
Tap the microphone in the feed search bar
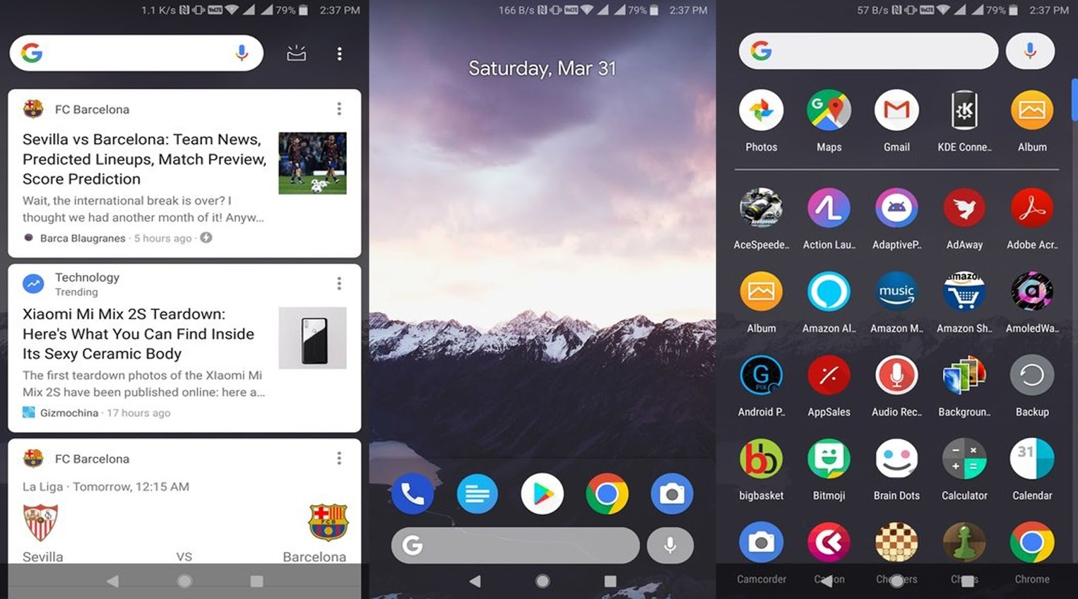tap(242, 53)
